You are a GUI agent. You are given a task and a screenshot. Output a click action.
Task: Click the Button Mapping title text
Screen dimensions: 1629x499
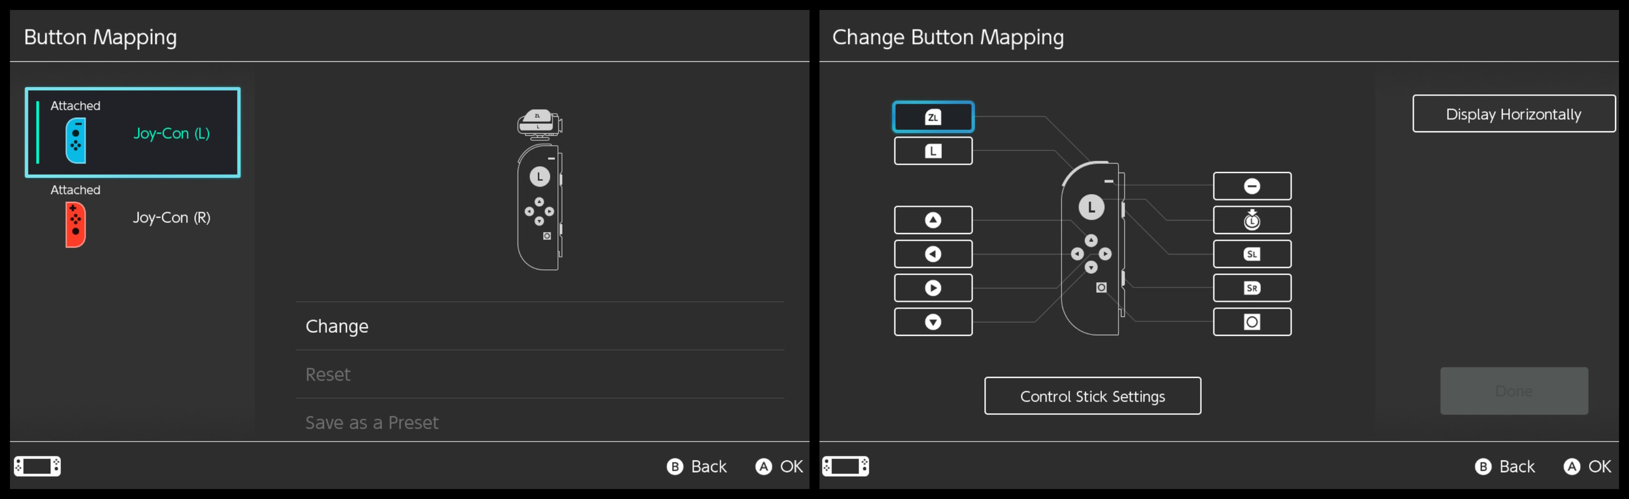(x=101, y=38)
